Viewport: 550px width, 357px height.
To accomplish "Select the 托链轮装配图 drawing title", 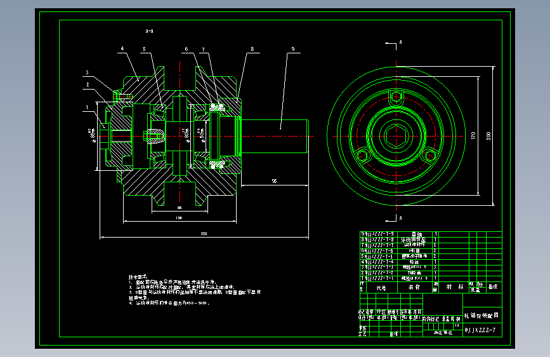I will [481, 316].
